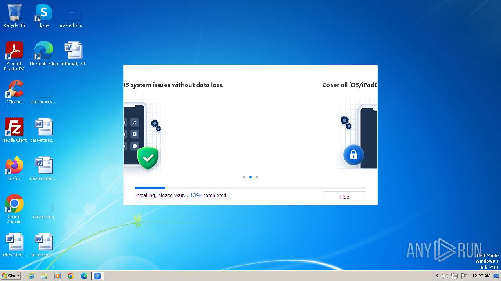
Task: Launch Chrome from the taskbar
Action: click(71, 276)
